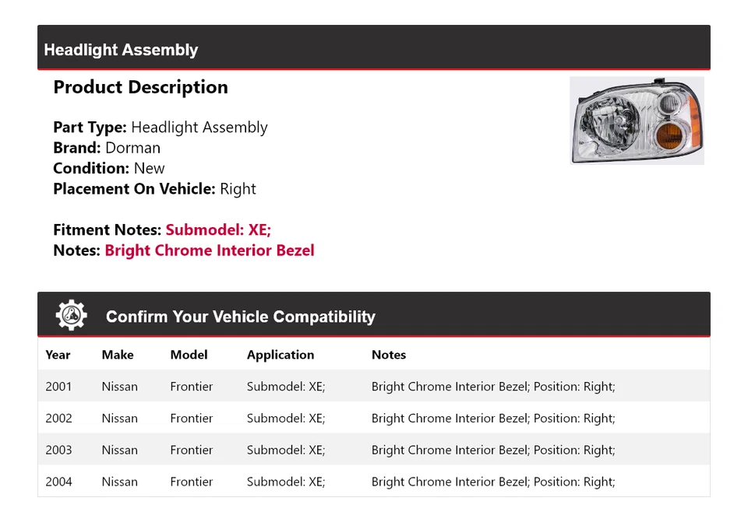748x522 pixels.
Task: Open the headlight product thumbnail image
Action: coord(637,121)
